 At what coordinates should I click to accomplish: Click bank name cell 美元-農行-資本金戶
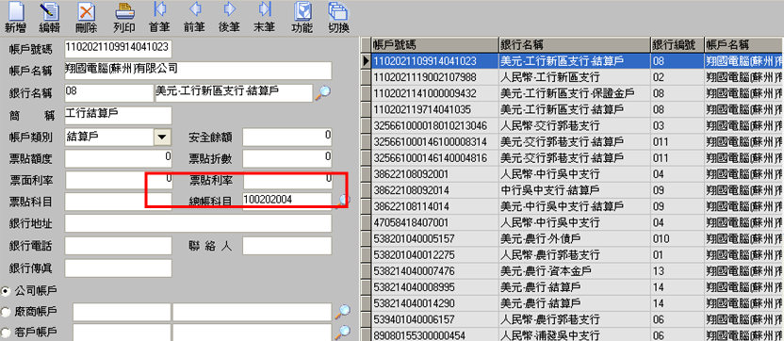[575, 271]
